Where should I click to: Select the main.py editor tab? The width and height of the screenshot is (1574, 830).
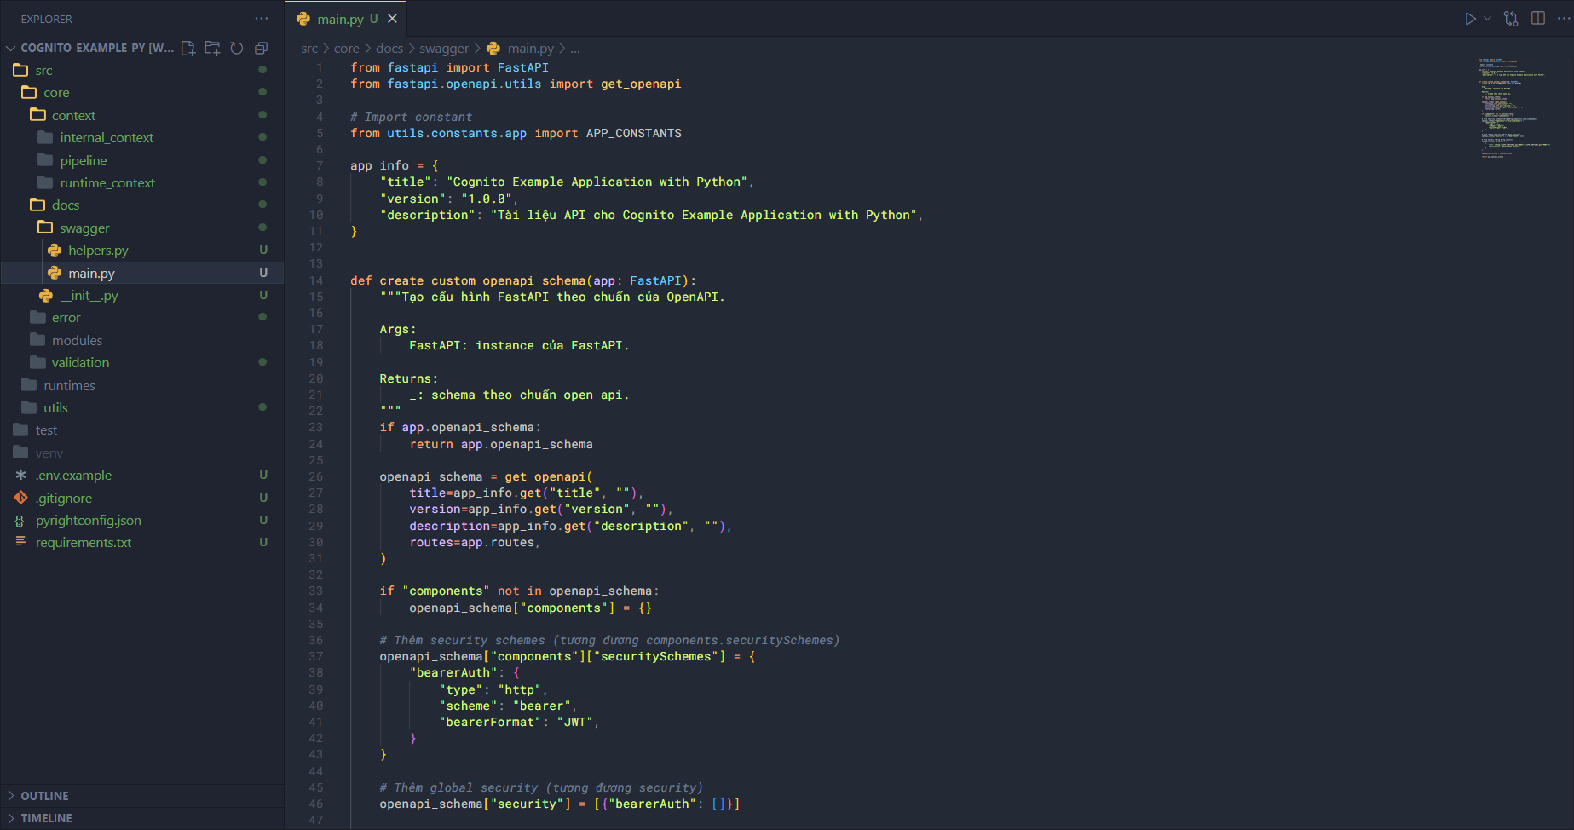click(340, 19)
